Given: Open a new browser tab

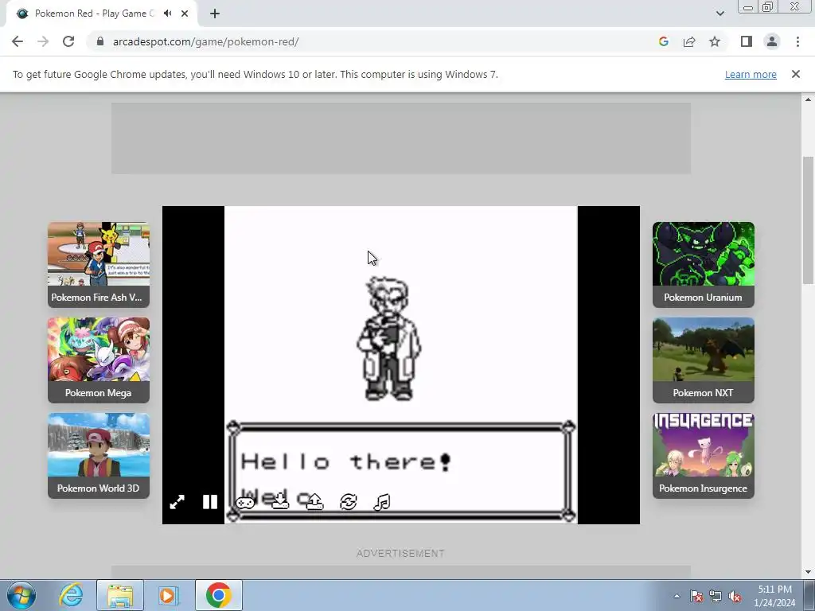Looking at the screenshot, I should point(215,14).
